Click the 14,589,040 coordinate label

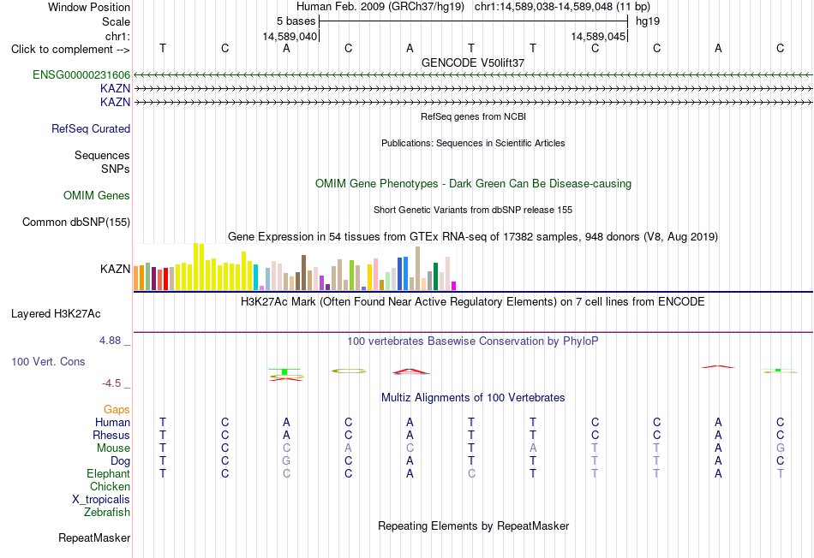point(289,36)
